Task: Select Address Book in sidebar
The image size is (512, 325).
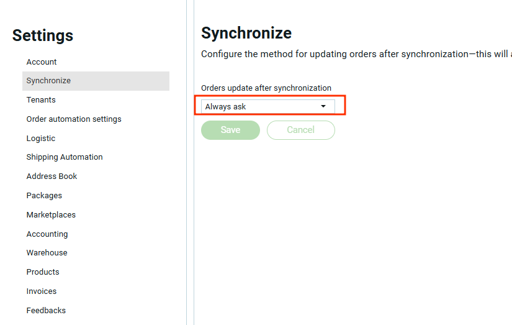Action: 52,176
